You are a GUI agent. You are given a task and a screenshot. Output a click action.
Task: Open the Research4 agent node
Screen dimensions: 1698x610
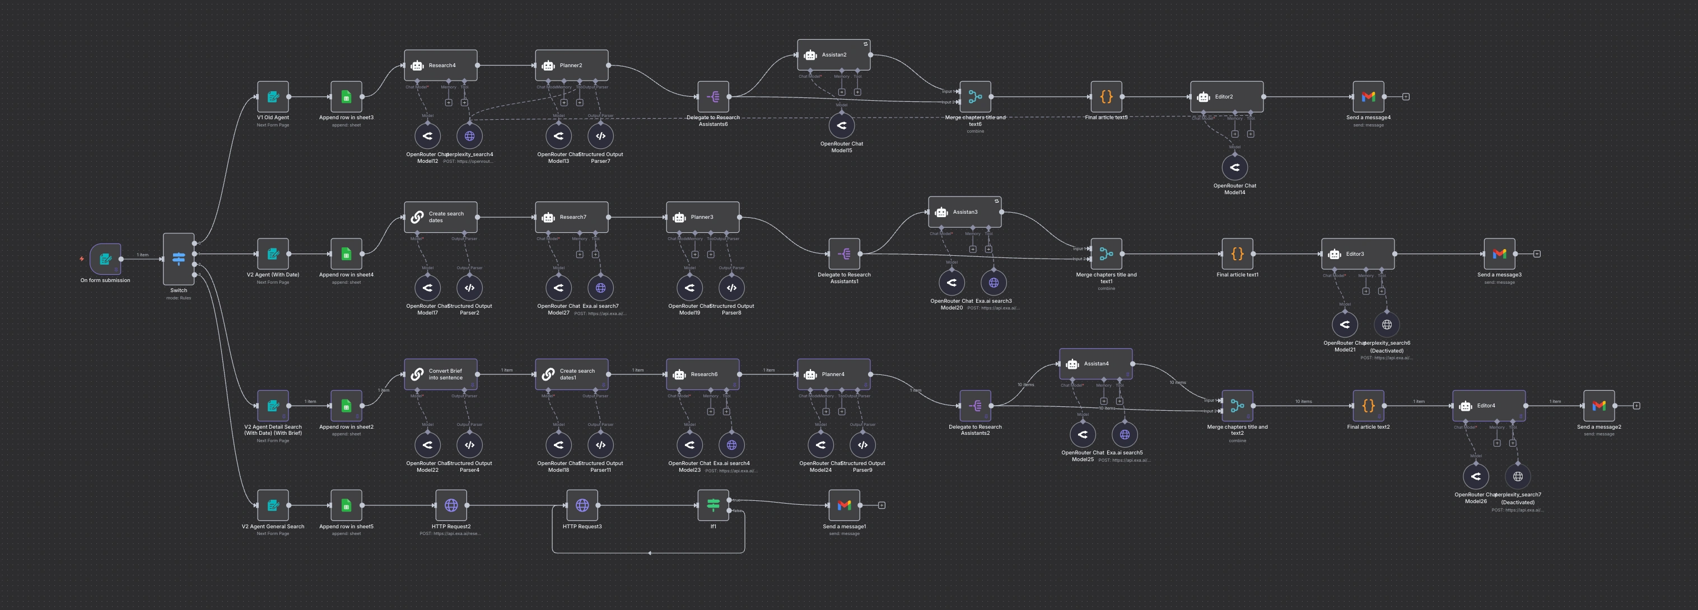coord(440,65)
